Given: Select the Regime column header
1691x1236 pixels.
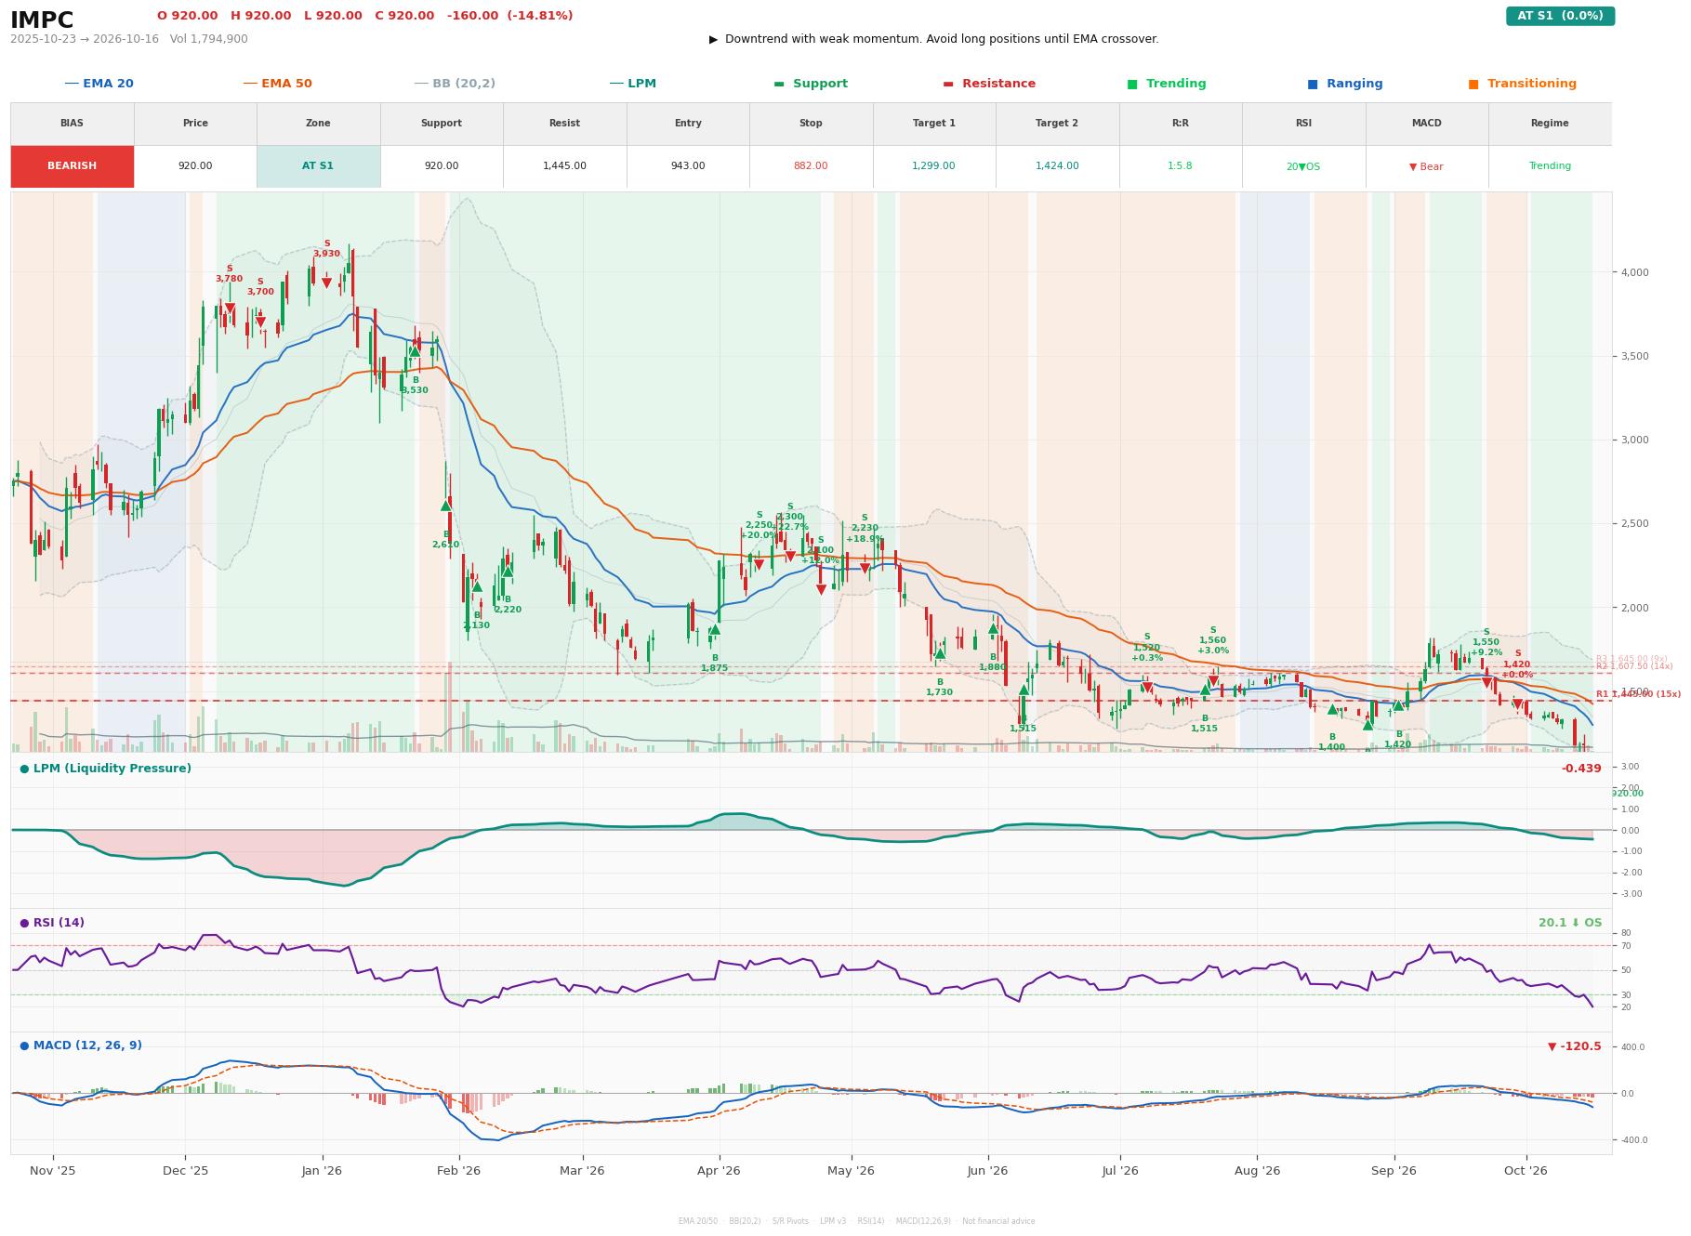Looking at the screenshot, I should tap(1550, 124).
